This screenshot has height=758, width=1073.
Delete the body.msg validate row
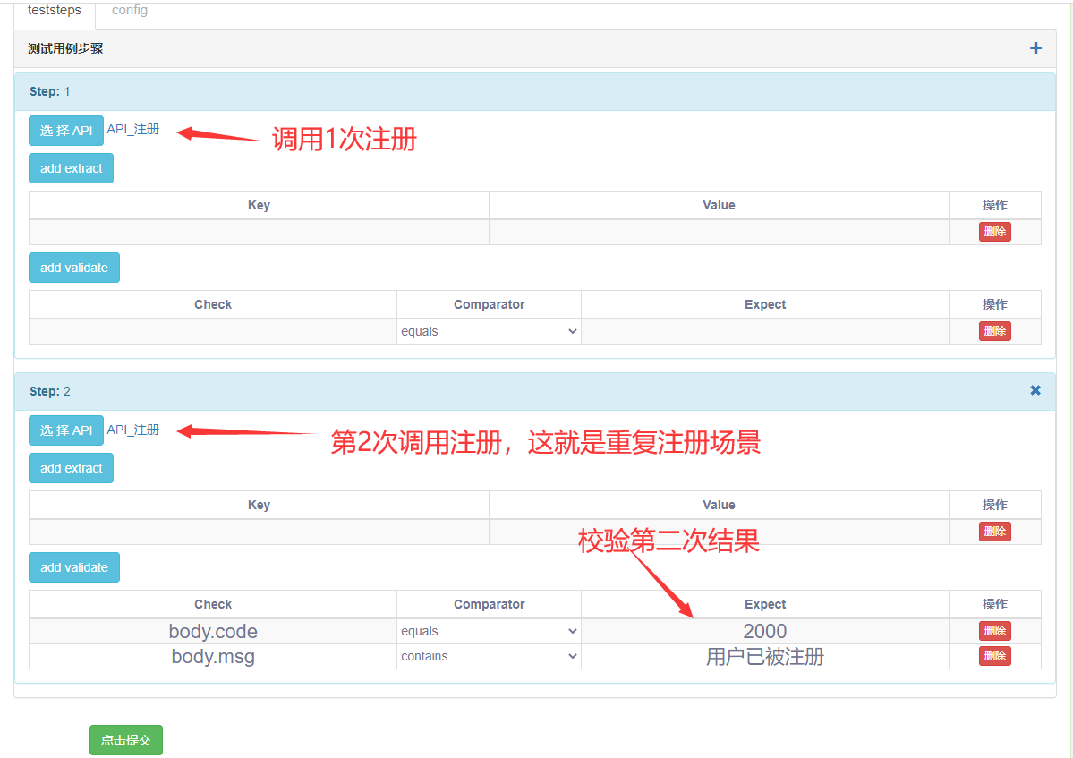pyautogui.click(x=994, y=656)
